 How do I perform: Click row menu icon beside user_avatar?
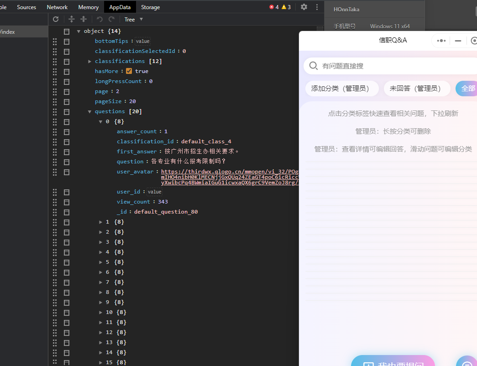(67, 172)
